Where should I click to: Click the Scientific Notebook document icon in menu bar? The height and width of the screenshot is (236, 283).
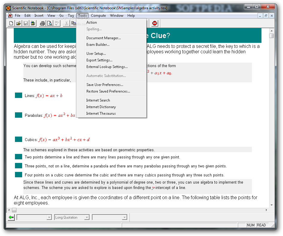[x=10, y=16]
